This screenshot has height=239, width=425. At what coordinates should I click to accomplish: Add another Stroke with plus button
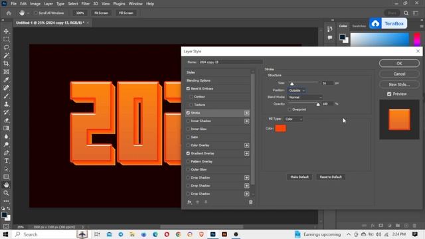point(246,113)
